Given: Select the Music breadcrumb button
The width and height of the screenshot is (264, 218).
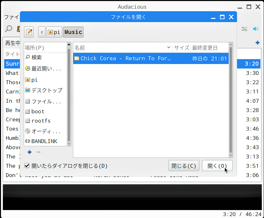Looking at the screenshot, I should coord(73,32).
